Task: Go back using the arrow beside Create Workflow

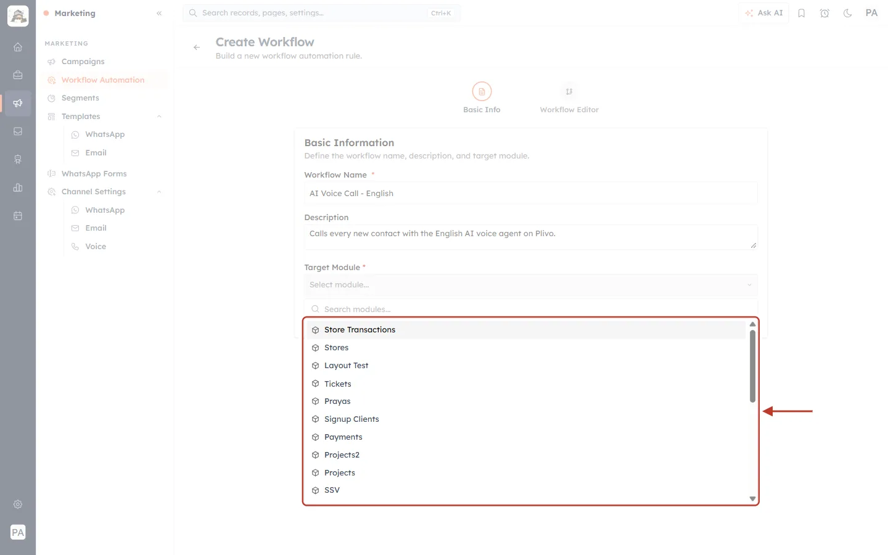Action: click(197, 47)
